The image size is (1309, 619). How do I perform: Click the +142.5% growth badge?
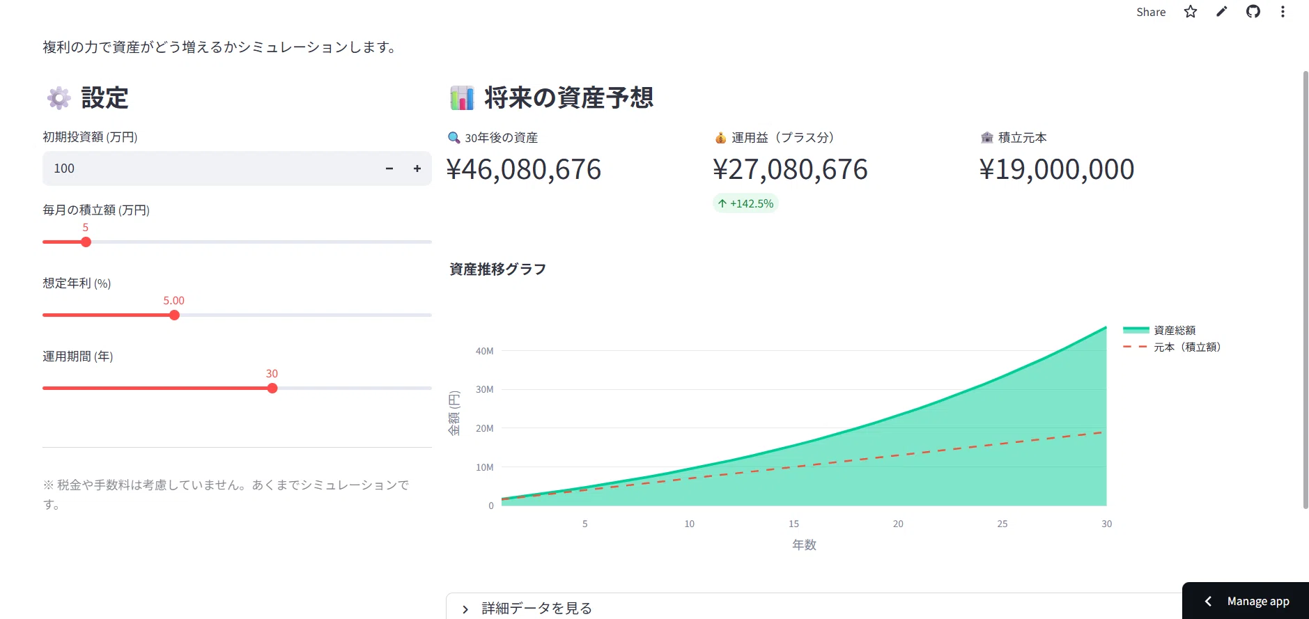[745, 203]
